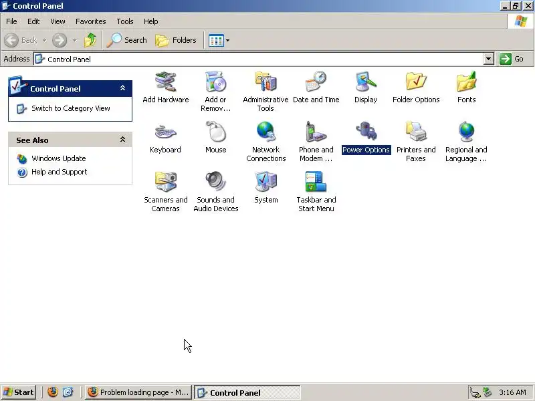The image size is (535, 401).
Task: Click the Search toolbar button
Action: (x=126, y=40)
